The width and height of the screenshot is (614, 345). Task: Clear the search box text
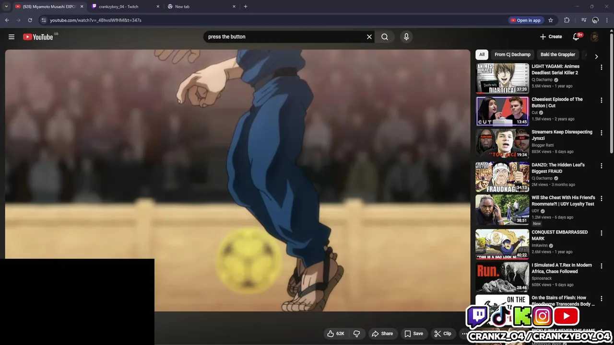click(x=369, y=37)
